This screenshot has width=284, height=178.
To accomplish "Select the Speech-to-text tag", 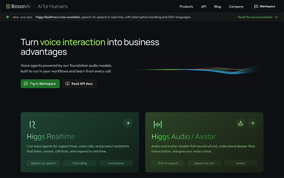I will 204,163.
